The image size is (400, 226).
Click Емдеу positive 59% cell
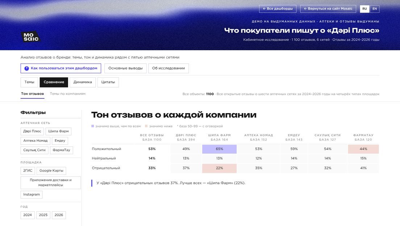point(294,149)
